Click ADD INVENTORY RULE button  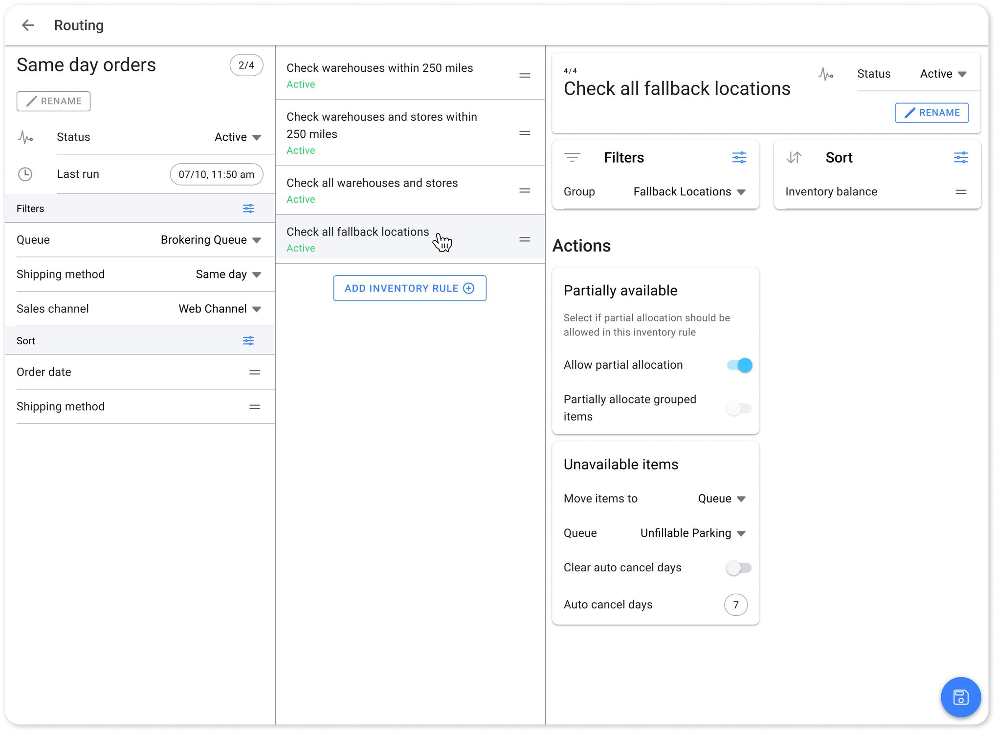410,288
